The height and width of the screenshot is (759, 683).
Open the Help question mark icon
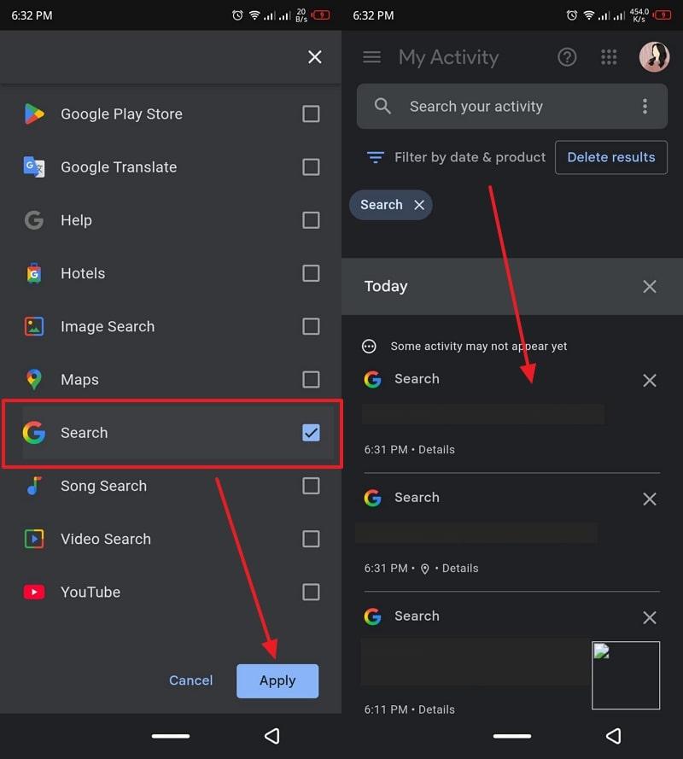567,57
